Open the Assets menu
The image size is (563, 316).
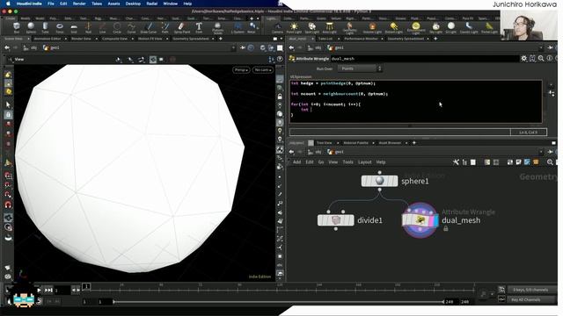tap(113, 4)
